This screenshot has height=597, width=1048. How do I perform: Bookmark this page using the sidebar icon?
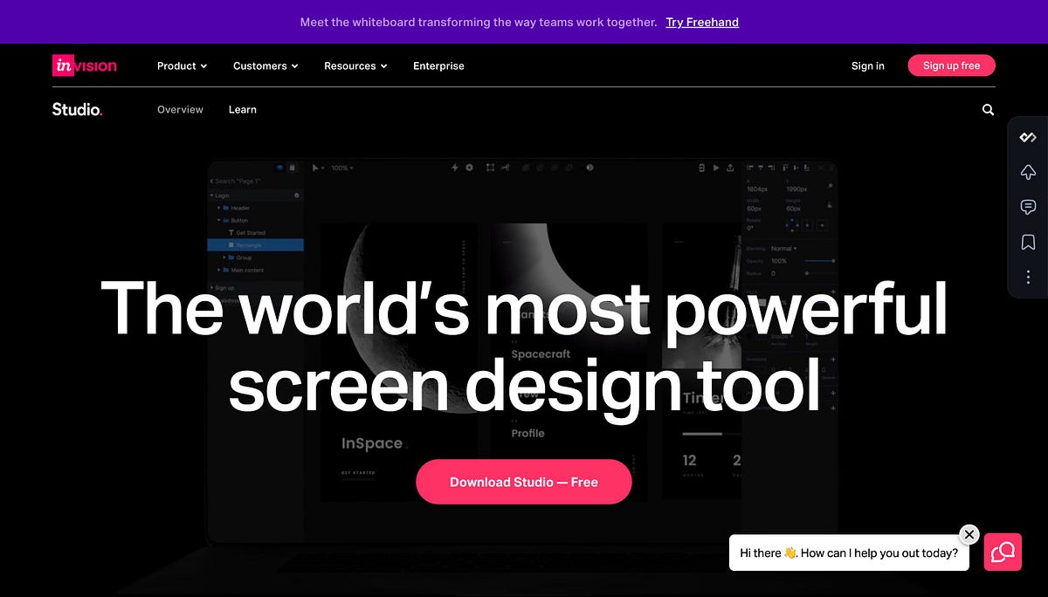tap(1027, 242)
